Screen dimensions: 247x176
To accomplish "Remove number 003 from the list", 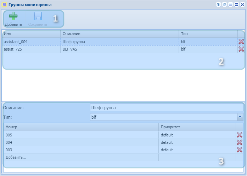I will click(240, 150).
